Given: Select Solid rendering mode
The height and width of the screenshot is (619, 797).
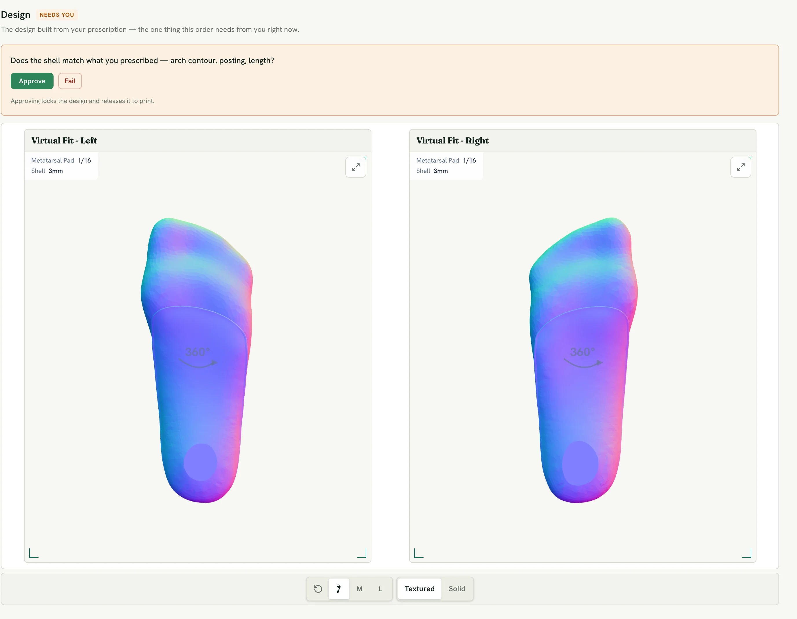Looking at the screenshot, I should pyautogui.click(x=457, y=589).
